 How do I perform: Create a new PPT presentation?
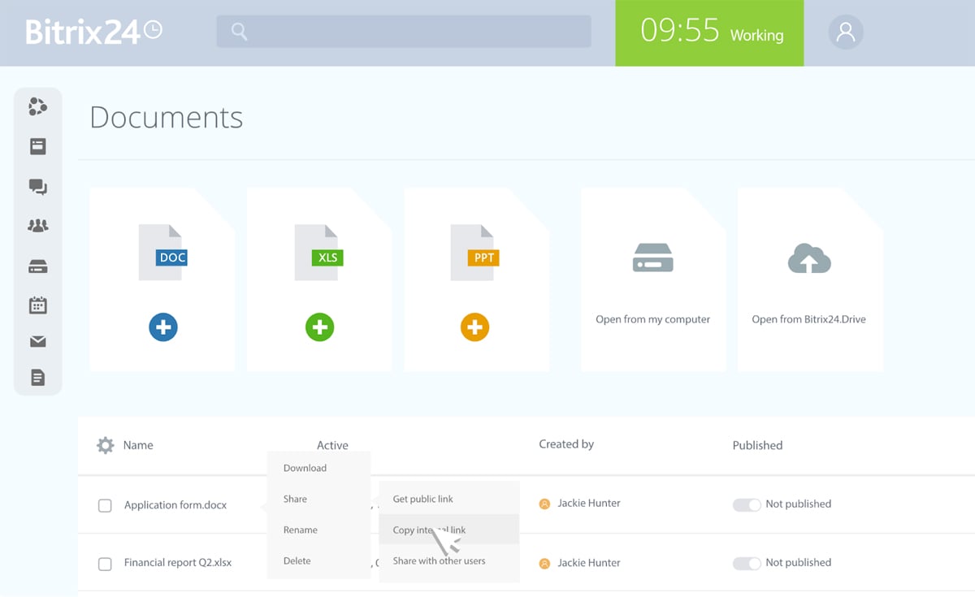475,327
